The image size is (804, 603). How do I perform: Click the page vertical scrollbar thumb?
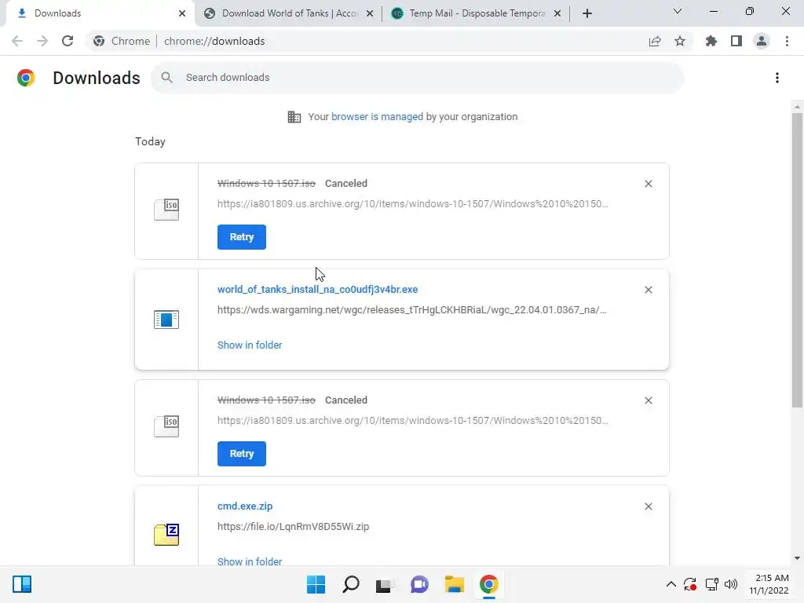click(797, 261)
